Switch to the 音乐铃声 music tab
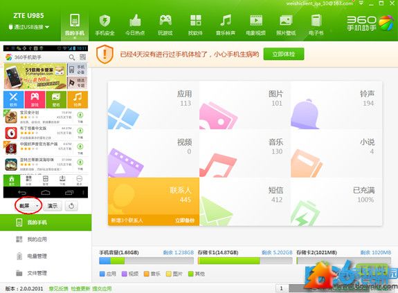Screen dimensions: 398x293 tap(226, 25)
